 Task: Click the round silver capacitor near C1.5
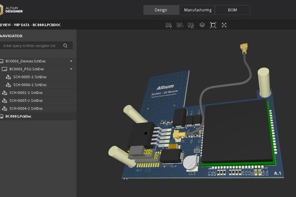pyautogui.click(x=190, y=162)
